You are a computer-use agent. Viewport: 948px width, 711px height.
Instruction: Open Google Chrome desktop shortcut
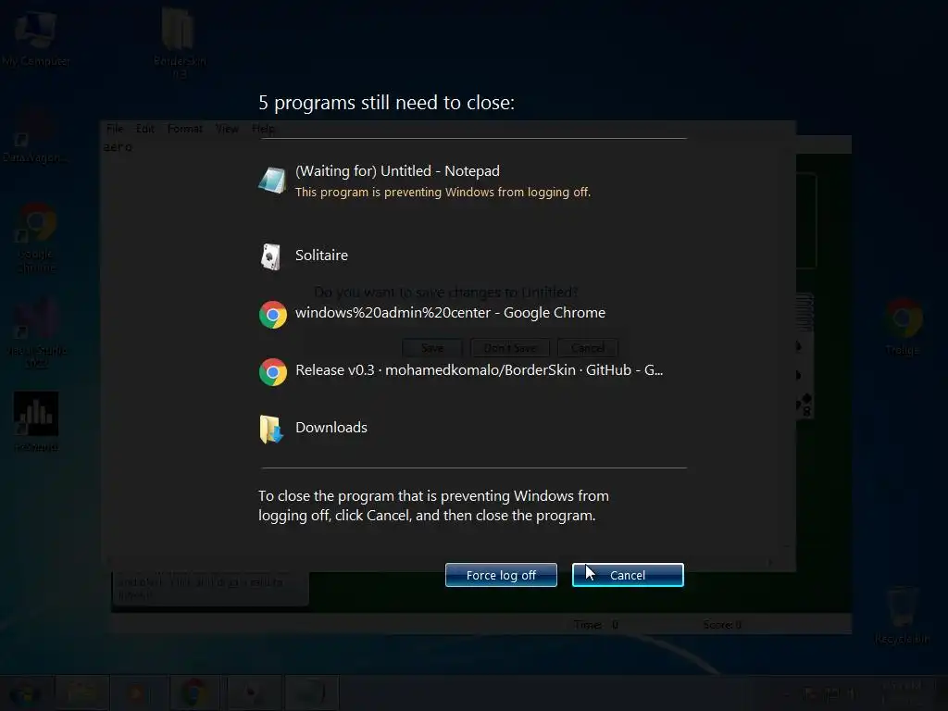pos(36,238)
